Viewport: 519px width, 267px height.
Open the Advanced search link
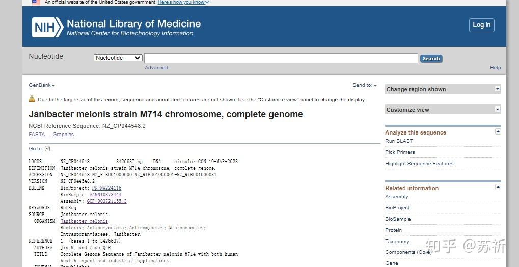pyautogui.click(x=156, y=68)
